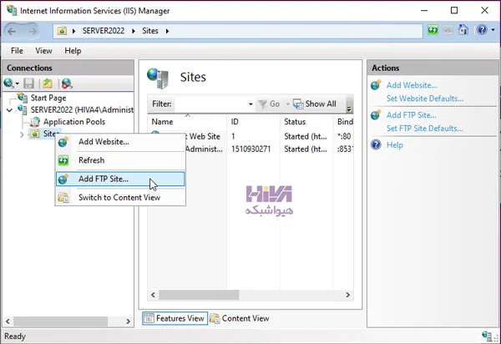
Task: Collapse the SERVER2022 tree node
Action: click(x=9, y=110)
